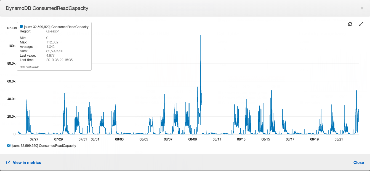Click the Max value 112,332 in tooltip

(x=52, y=42)
